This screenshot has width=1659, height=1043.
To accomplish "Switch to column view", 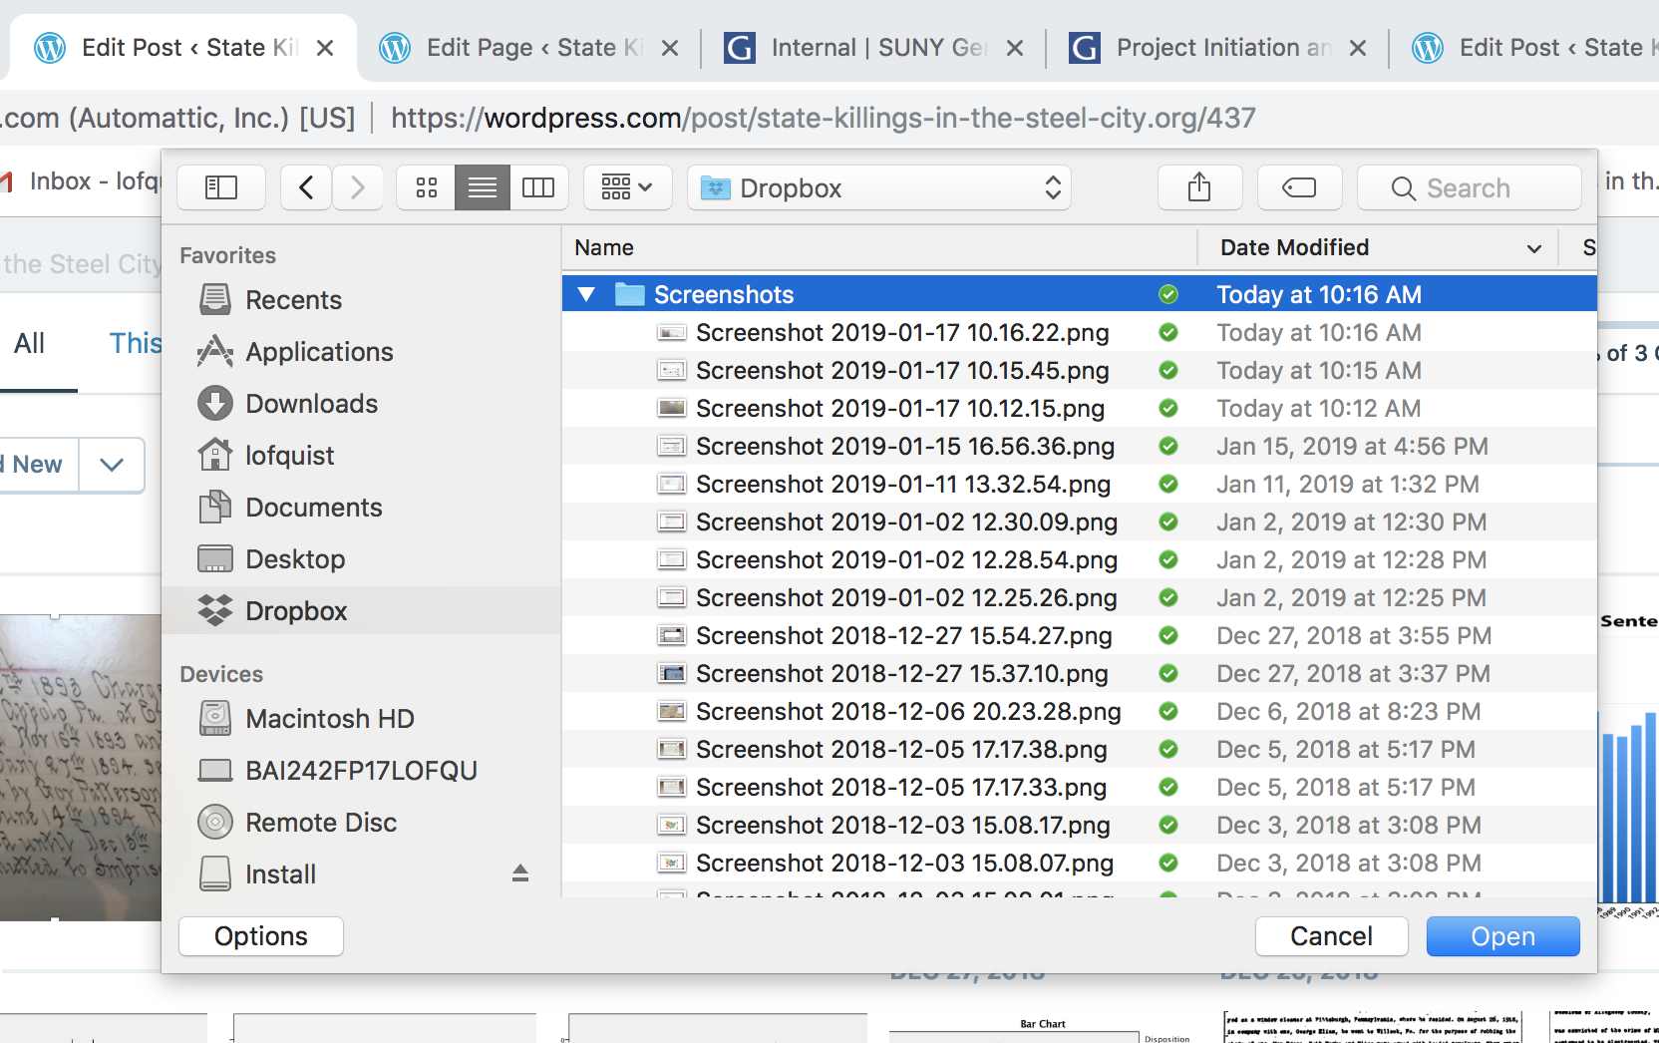I will [538, 187].
